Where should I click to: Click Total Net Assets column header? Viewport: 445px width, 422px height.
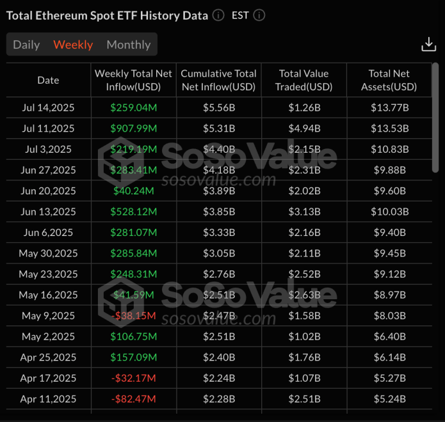(x=389, y=80)
